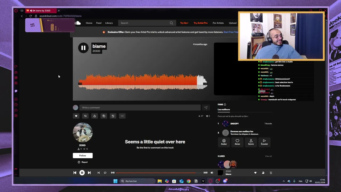Open Discord from taskbar
This screenshot has height=192, width=341.
[225, 181]
